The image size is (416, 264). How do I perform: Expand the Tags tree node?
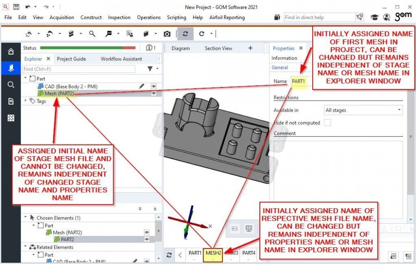pos(26,101)
